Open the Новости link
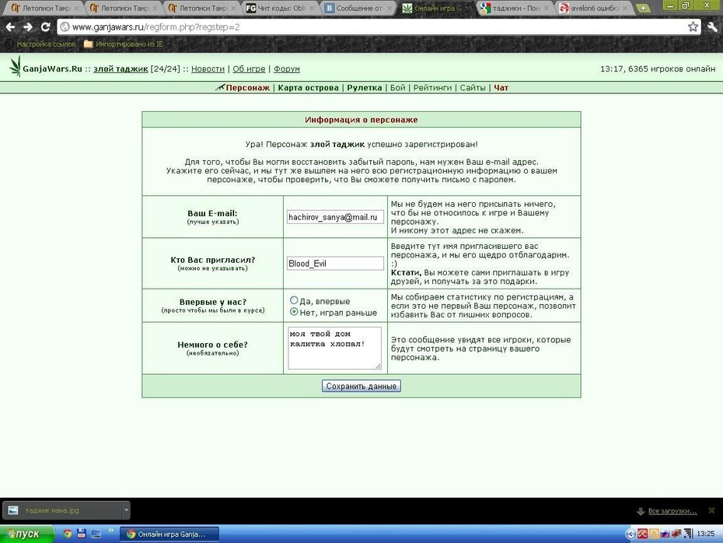The width and height of the screenshot is (723, 543). click(x=208, y=68)
